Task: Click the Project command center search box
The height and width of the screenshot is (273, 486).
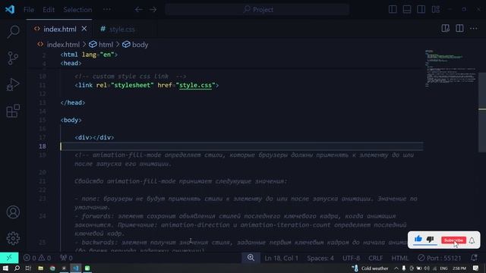Action: click(x=257, y=10)
